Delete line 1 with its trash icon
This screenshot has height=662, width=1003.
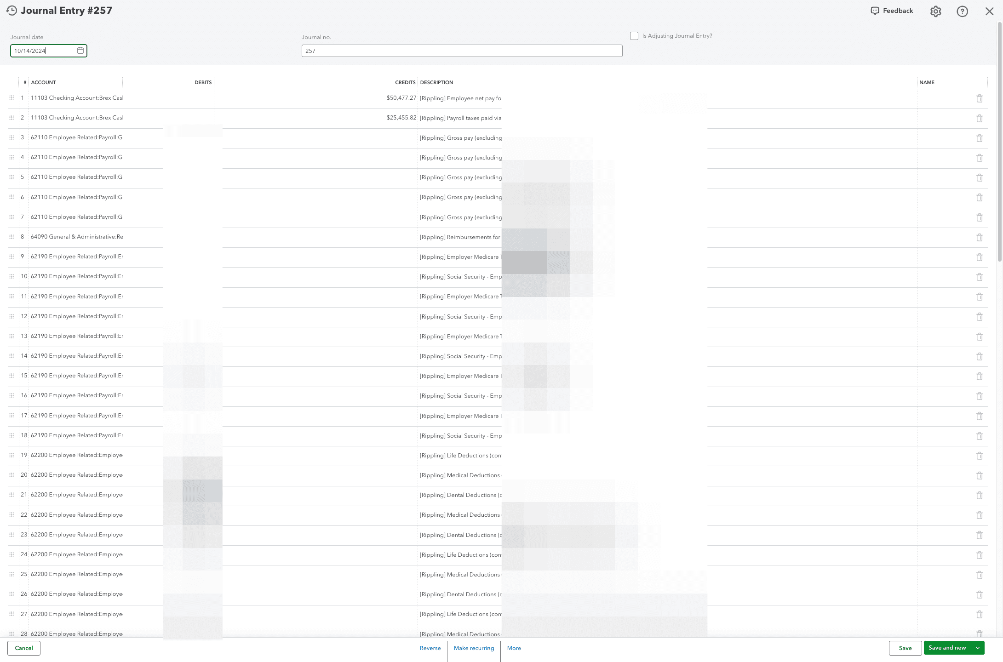980,98
